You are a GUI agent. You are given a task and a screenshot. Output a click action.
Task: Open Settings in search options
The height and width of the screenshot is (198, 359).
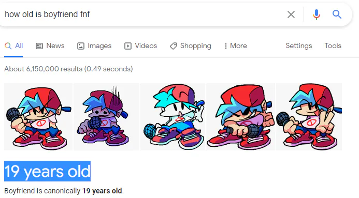click(x=299, y=45)
